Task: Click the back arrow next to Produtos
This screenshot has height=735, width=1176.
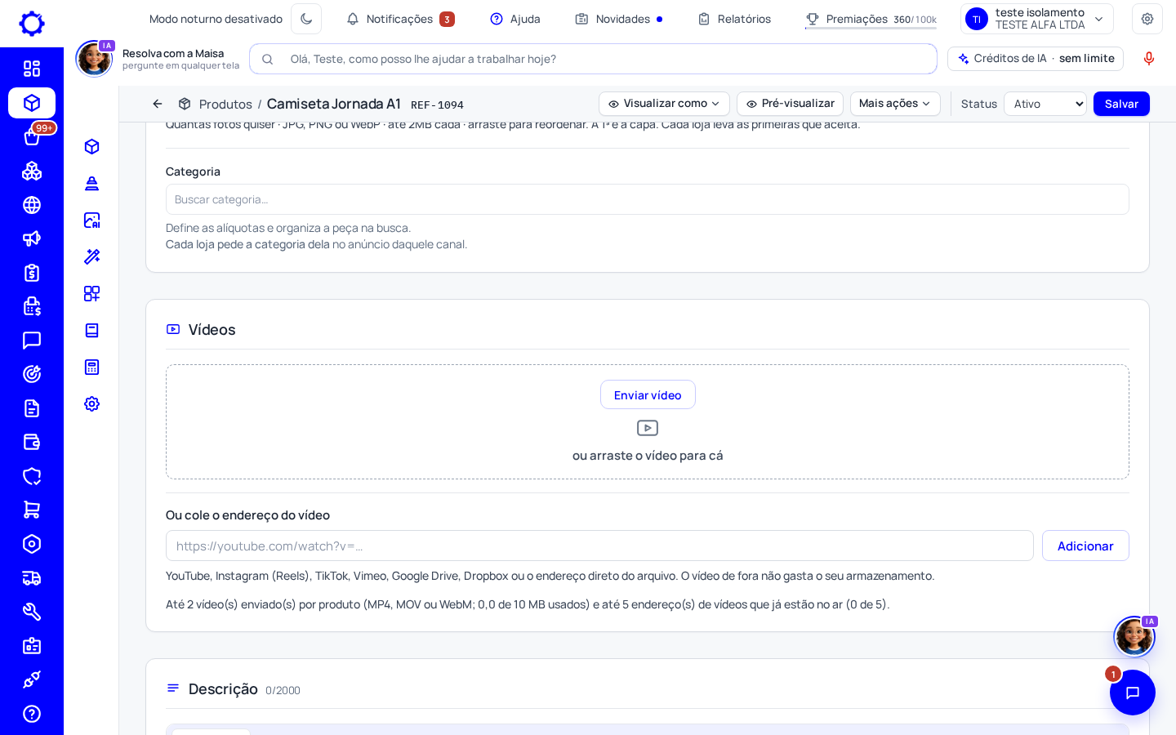Action: 158,104
